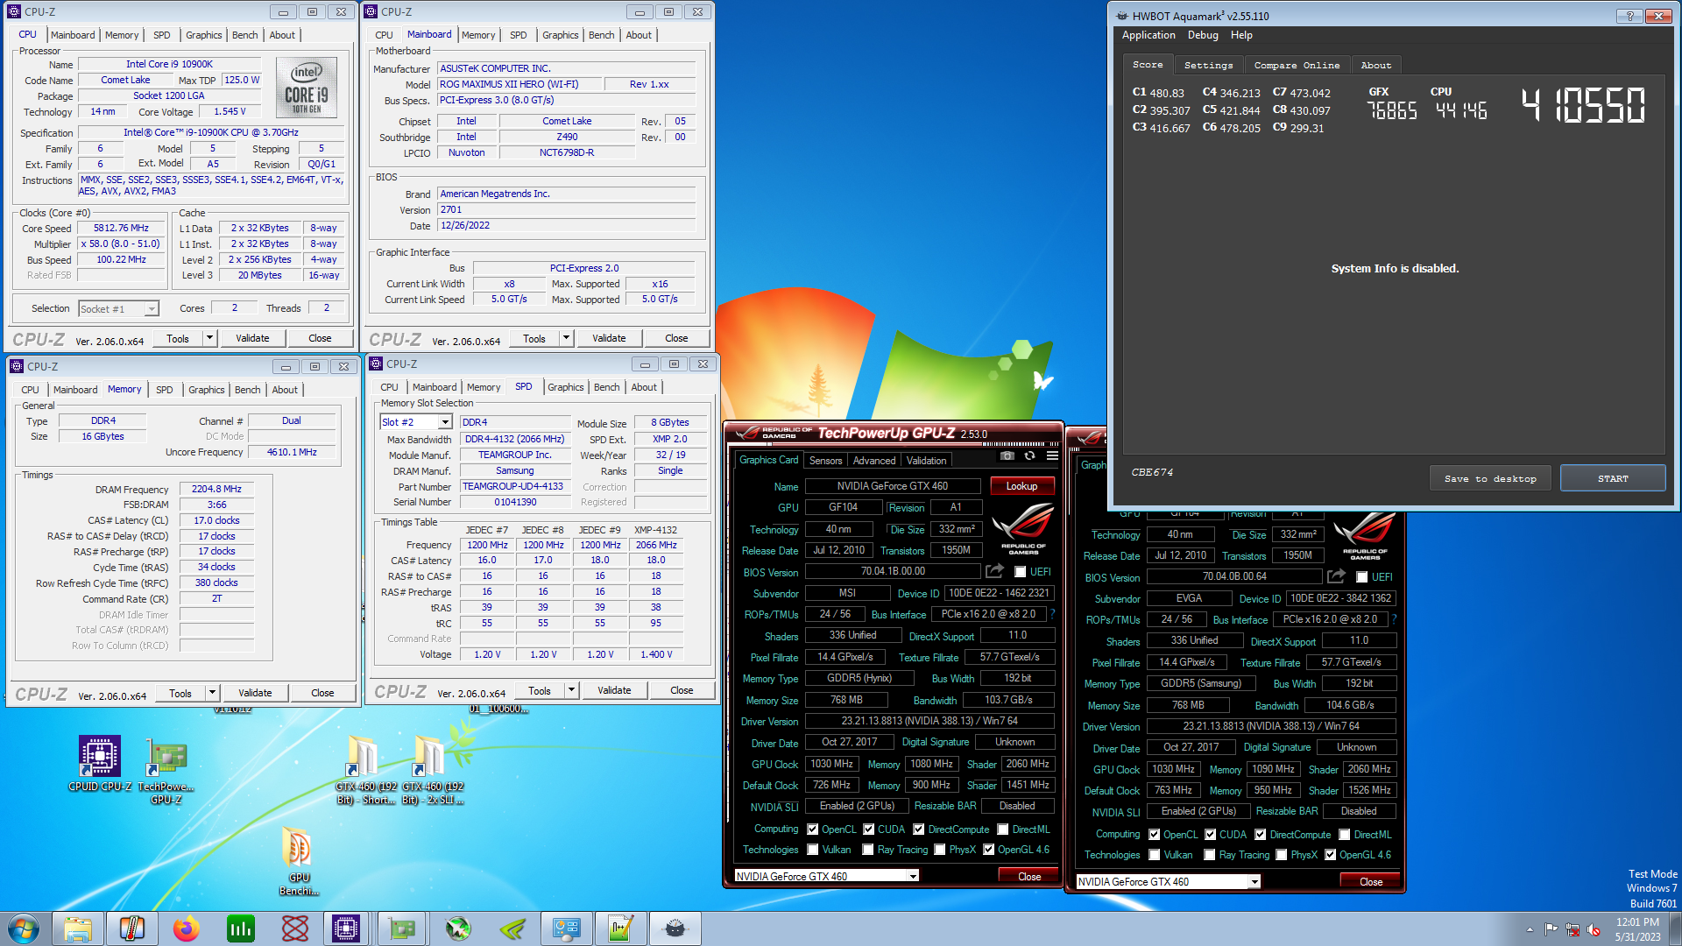Switch to Compare Online tab in HWBOT Aquamark
The width and height of the screenshot is (1682, 946).
pos(1297,65)
